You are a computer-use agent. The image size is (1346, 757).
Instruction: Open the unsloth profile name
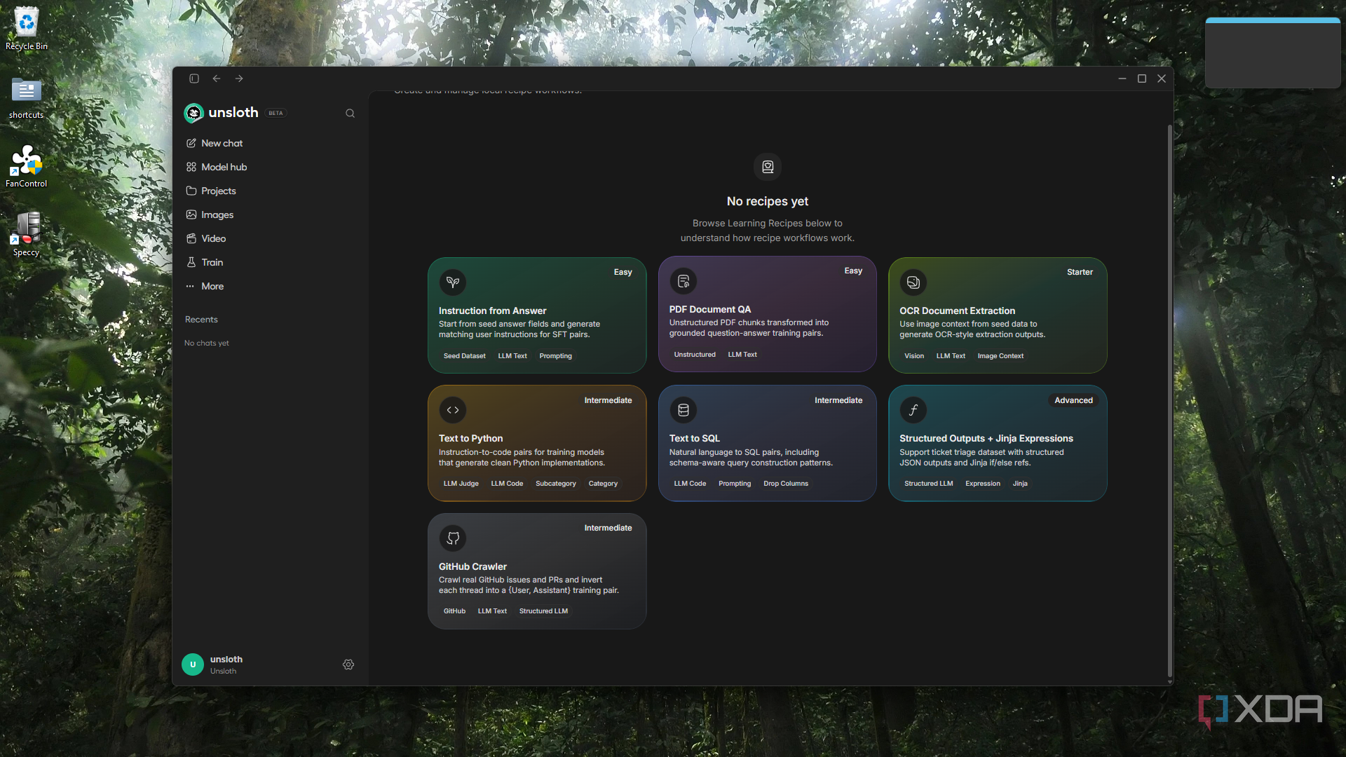[226, 660]
